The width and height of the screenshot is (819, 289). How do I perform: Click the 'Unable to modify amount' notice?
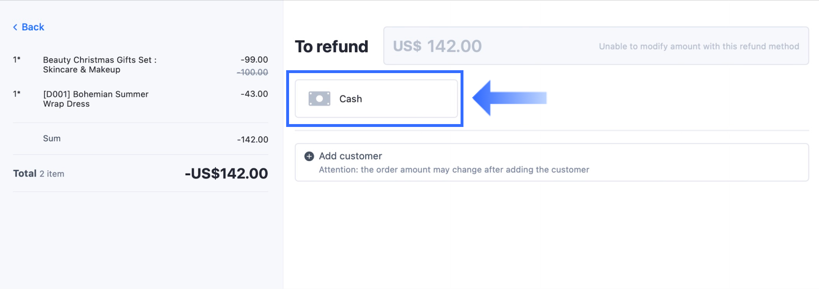(x=699, y=47)
